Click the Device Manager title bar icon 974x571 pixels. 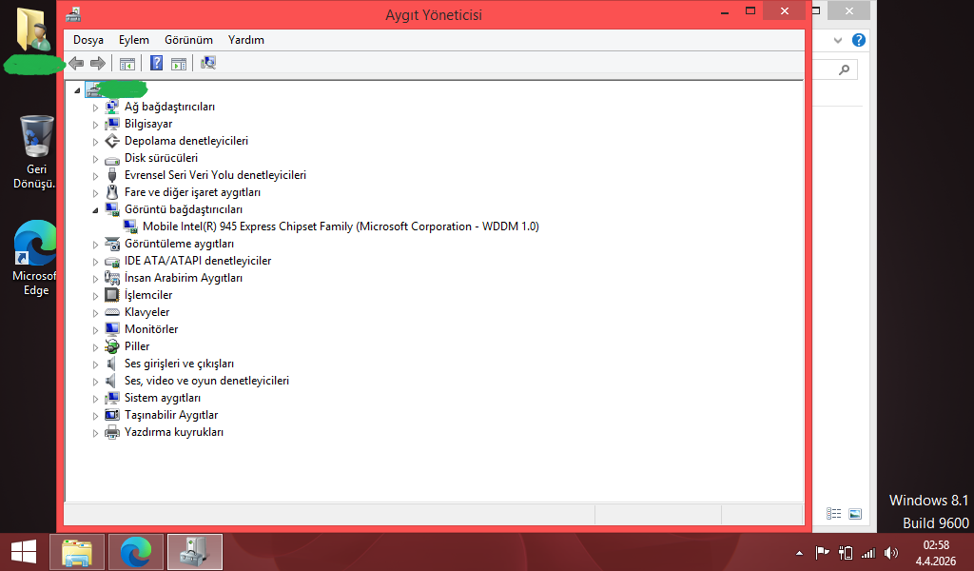click(73, 13)
